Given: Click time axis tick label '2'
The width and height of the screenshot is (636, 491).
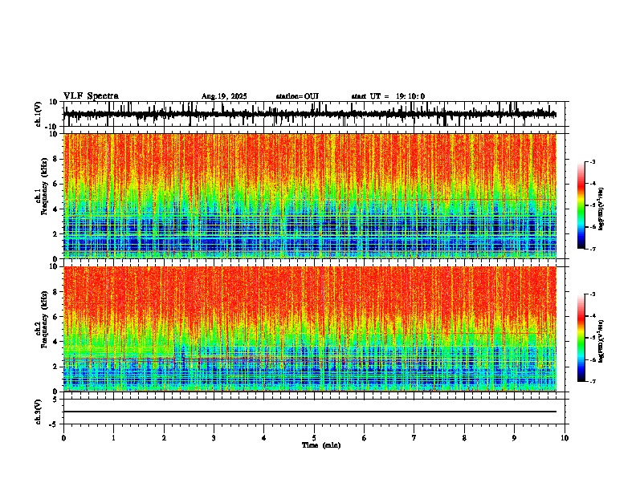Looking at the screenshot, I should click(x=164, y=438).
